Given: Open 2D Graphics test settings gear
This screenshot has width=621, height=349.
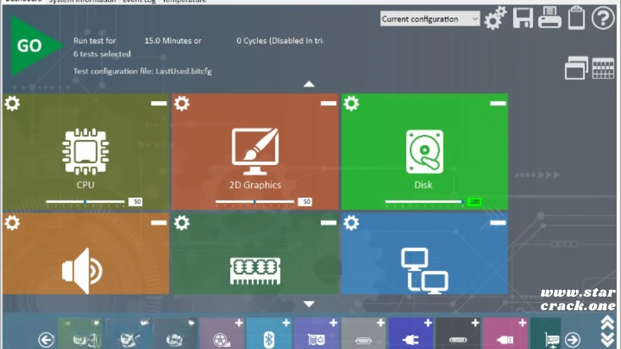Looking at the screenshot, I should pos(182,103).
